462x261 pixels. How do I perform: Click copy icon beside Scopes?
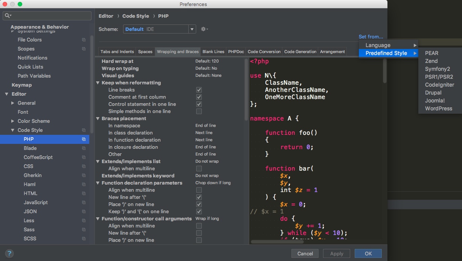[84, 49]
